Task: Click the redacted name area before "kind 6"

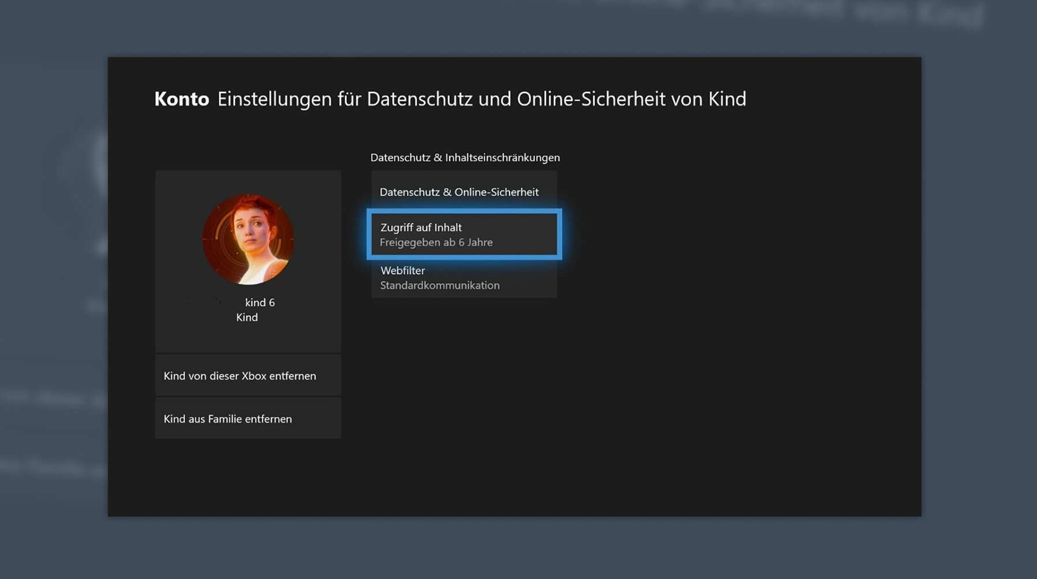Action: [214, 302]
